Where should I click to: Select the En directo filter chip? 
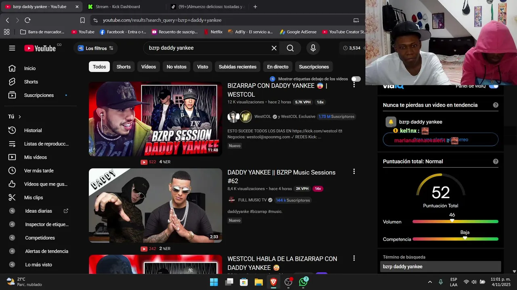(278, 67)
